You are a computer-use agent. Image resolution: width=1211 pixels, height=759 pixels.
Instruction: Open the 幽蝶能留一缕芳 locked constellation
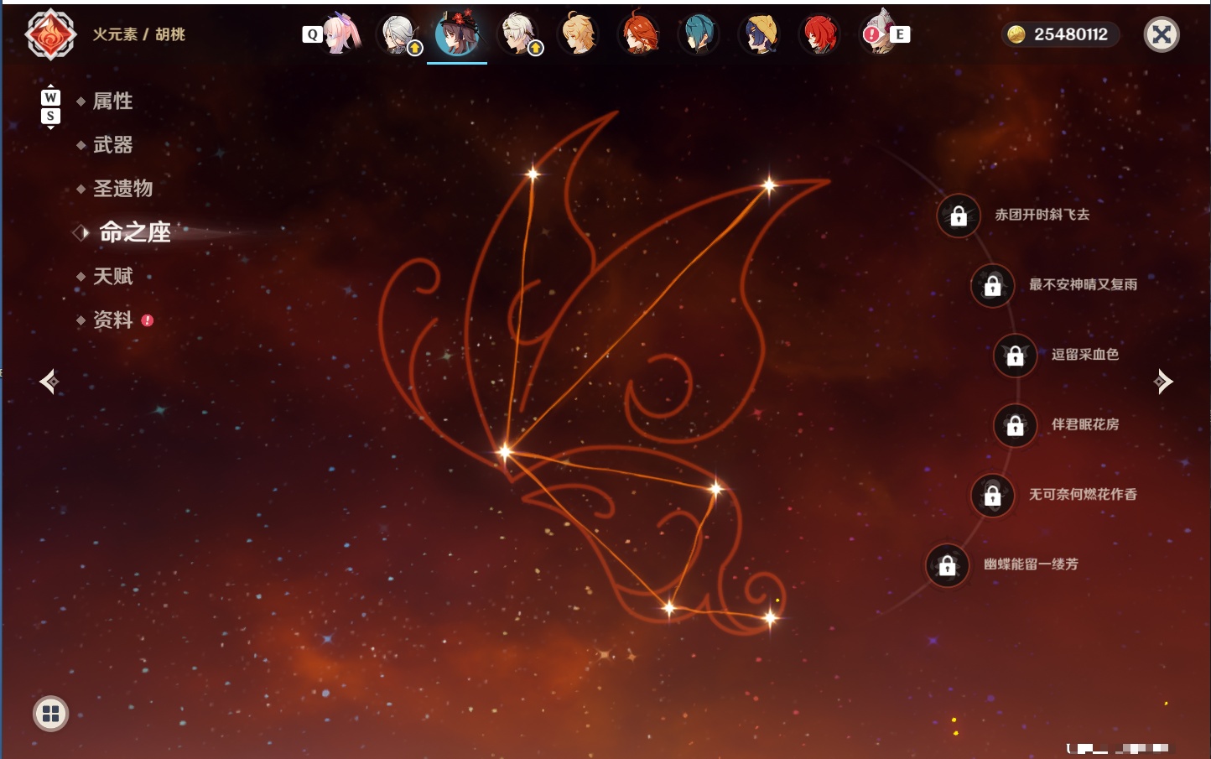pos(947,565)
